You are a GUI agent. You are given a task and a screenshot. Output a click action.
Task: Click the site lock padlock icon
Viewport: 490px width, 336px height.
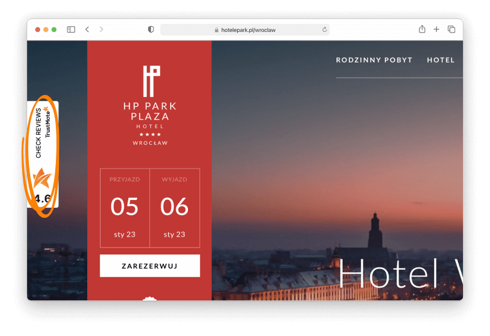tap(216, 30)
